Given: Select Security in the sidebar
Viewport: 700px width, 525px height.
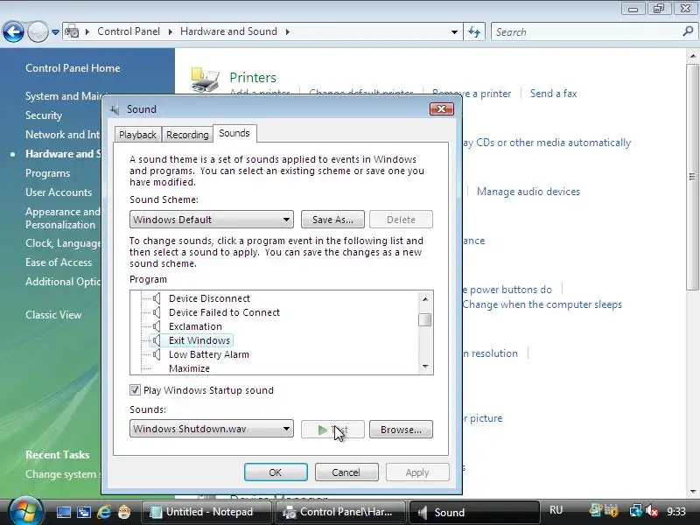Looking at the screenshot, I should coord(43,115).
